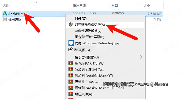Image resolution: width=181 pixels, height=99 pixels.
Task: Choose 用 WinRAR 打开(W)
Action: [x=105, y=63]
